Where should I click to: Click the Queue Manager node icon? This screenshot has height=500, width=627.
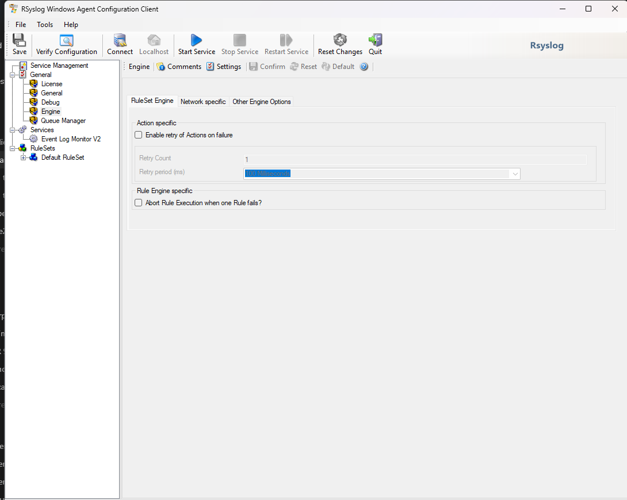click(33, 121)
